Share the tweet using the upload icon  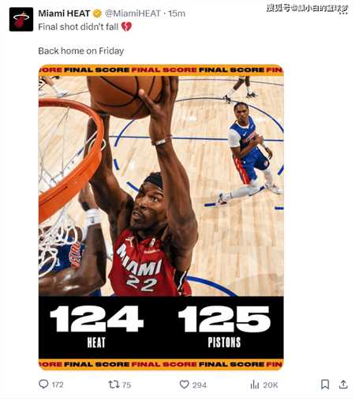[x=343, y=384]
